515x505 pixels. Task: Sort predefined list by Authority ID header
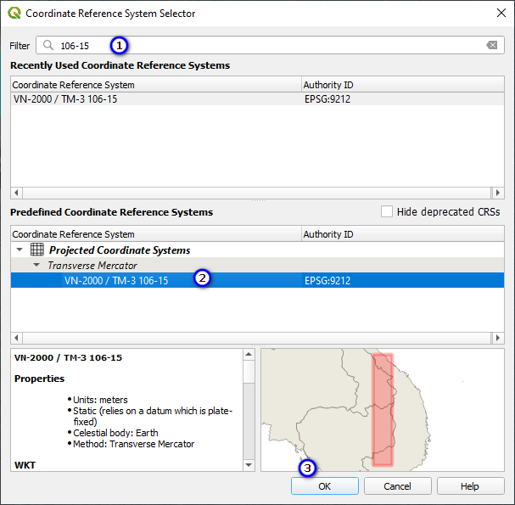pyautogui.click(x=403, y=234)
